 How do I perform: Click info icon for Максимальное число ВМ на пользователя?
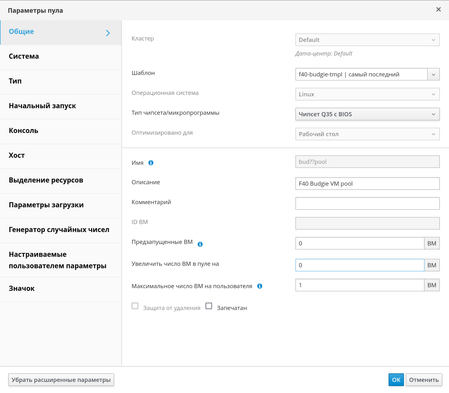(260, 286)
